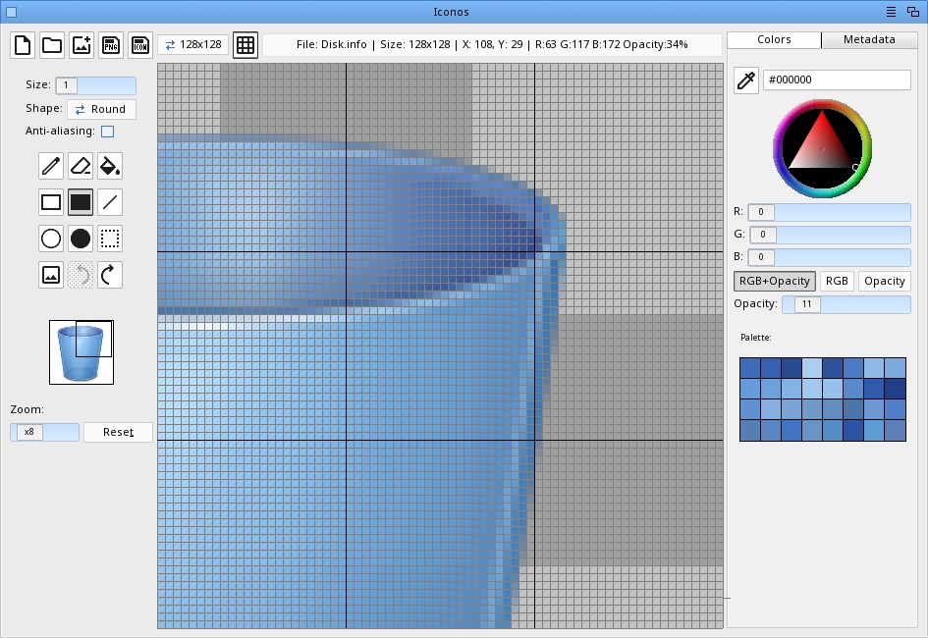Screen dimensions: 928x638
Task: Select the filled circle tool
Action: [x=81, y=238]
